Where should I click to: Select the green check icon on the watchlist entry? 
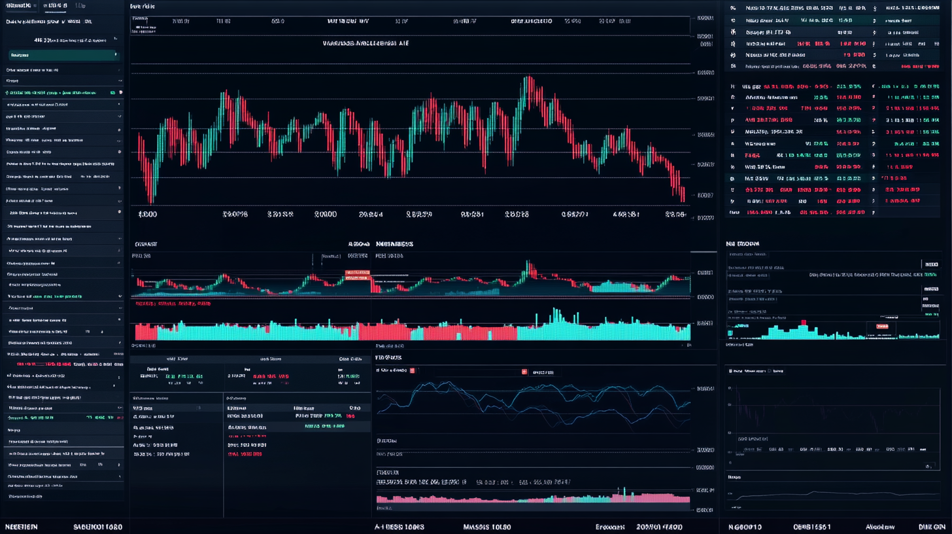pos(112,93)
